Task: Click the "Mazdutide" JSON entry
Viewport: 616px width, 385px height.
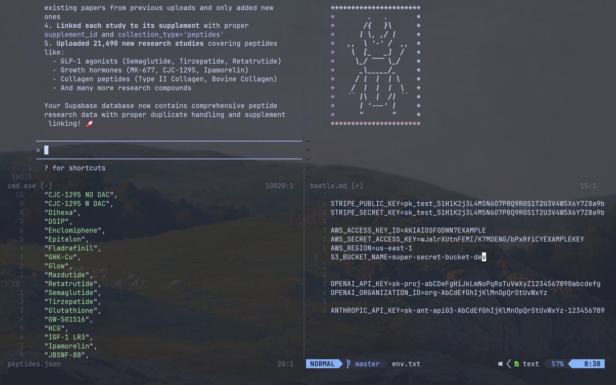Action: [x=69, y=275]
